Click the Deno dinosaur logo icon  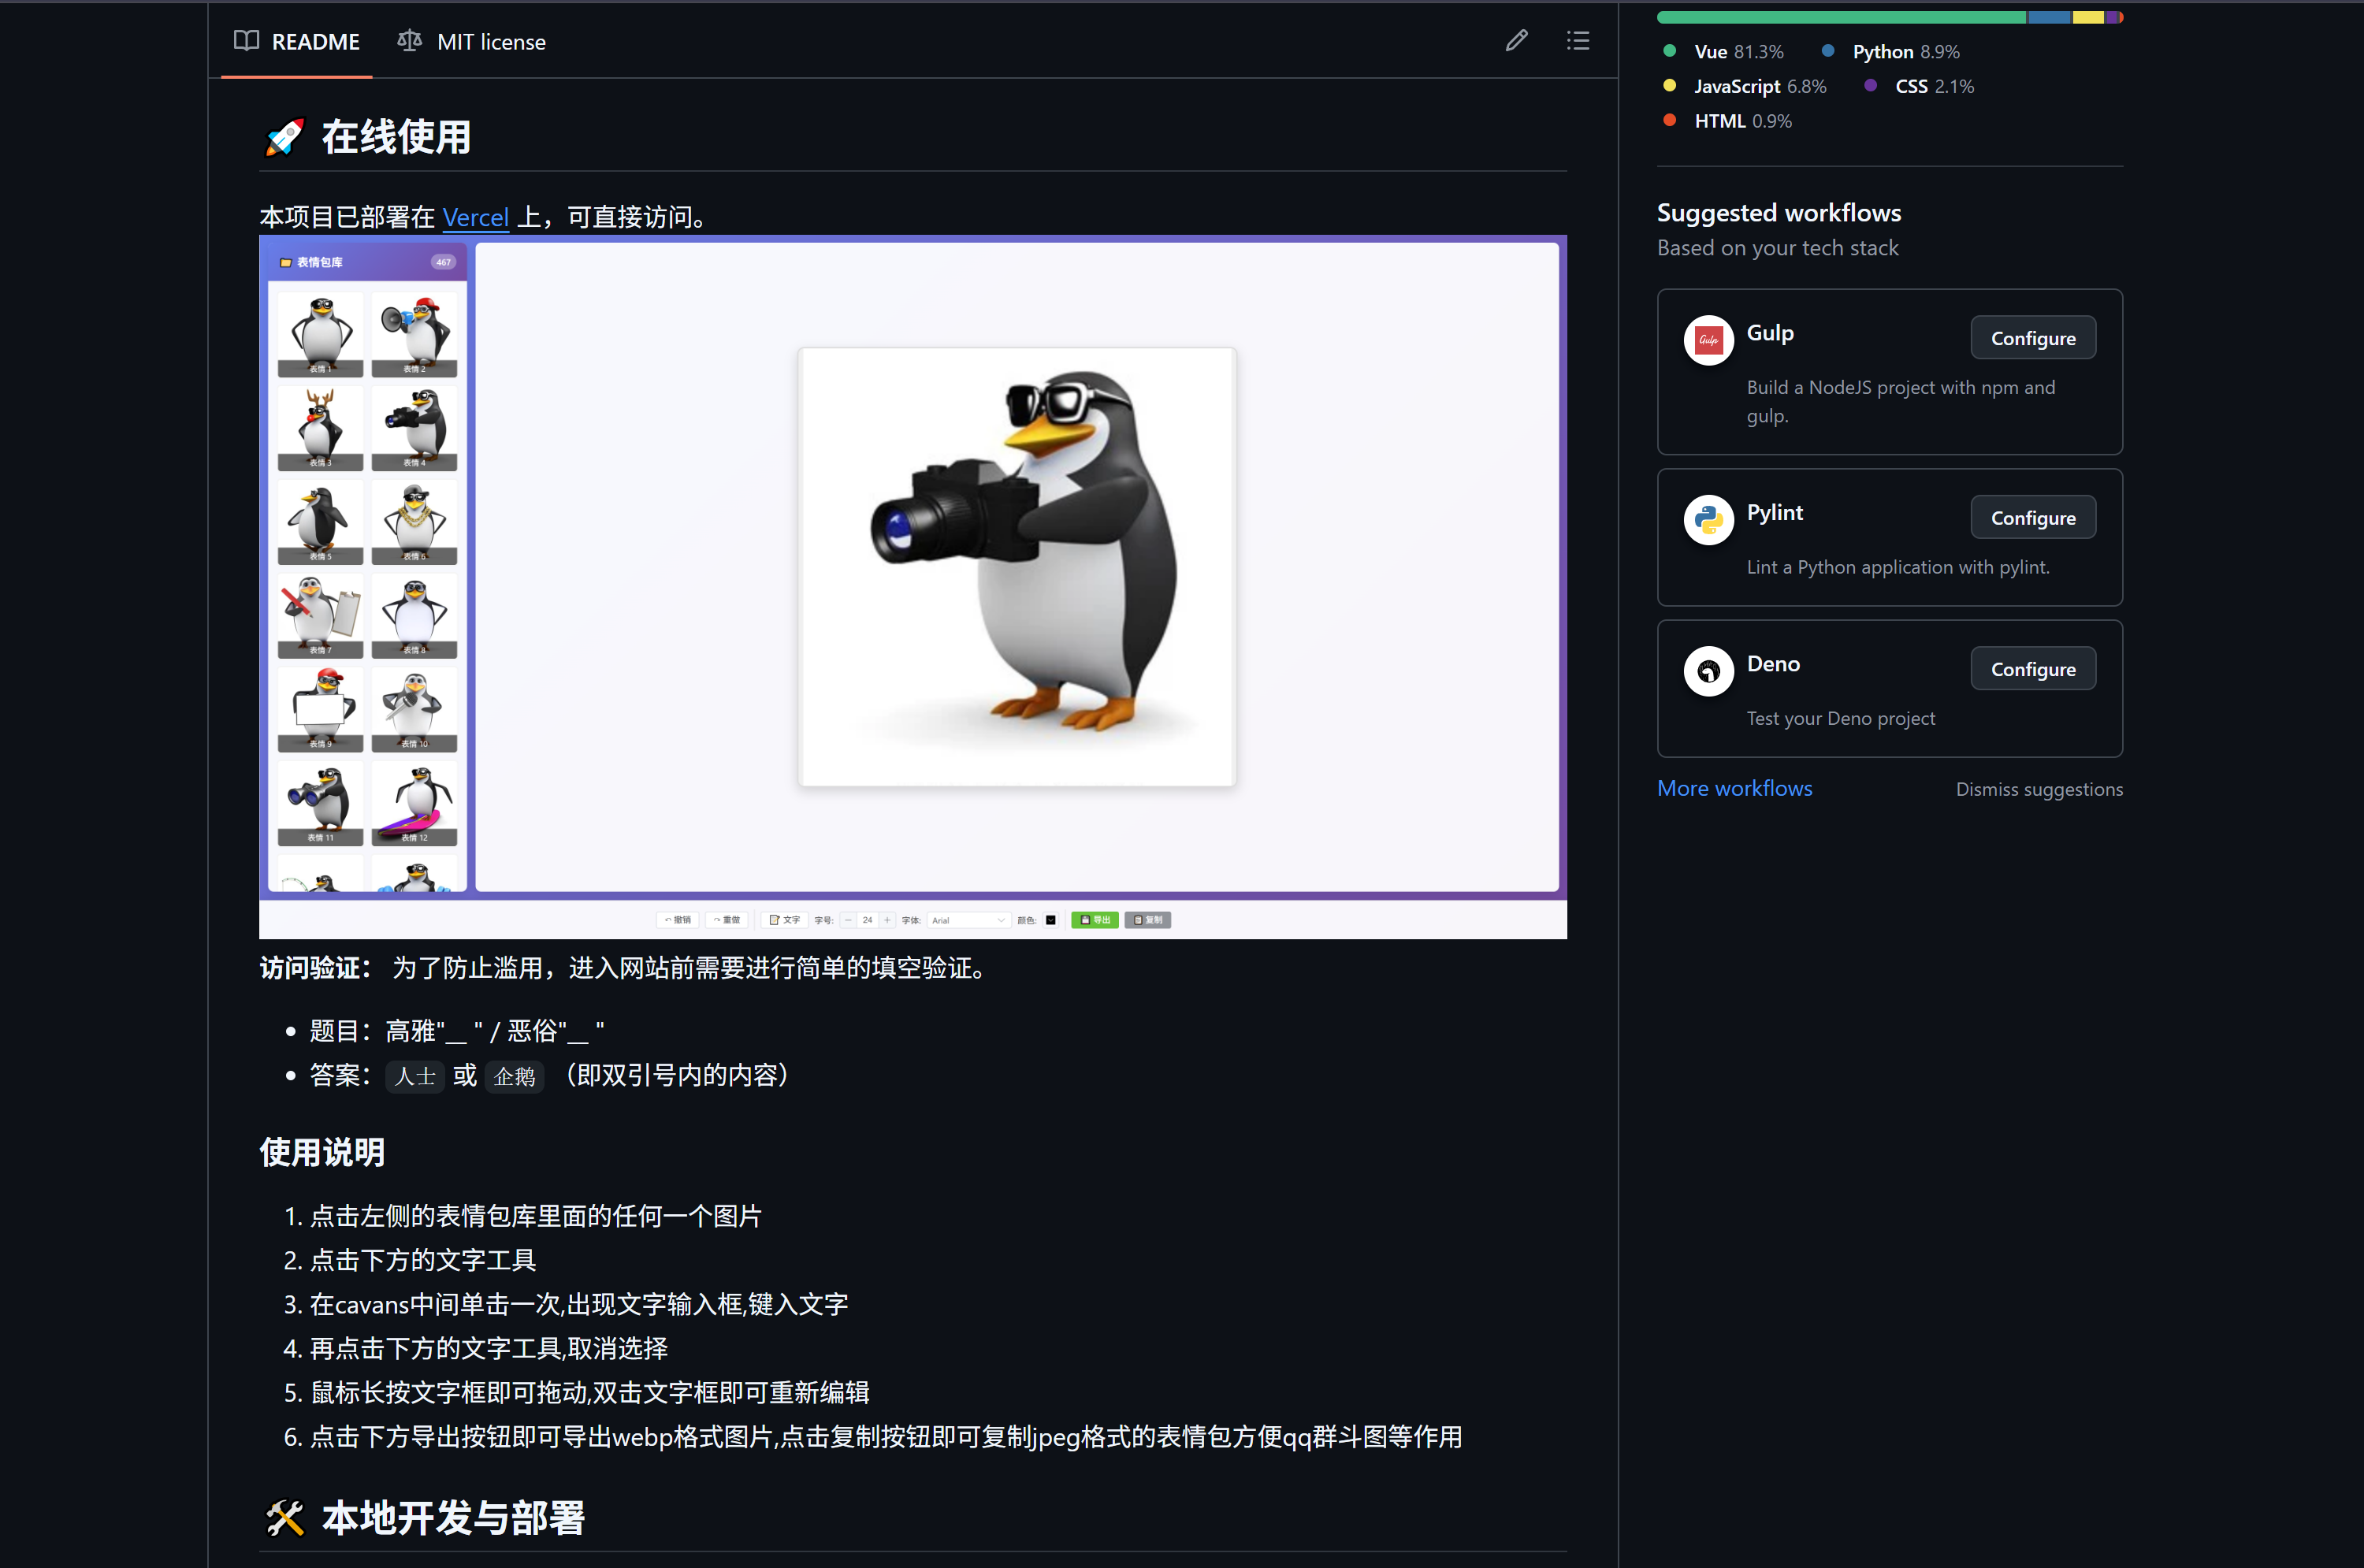point(1708,671)
